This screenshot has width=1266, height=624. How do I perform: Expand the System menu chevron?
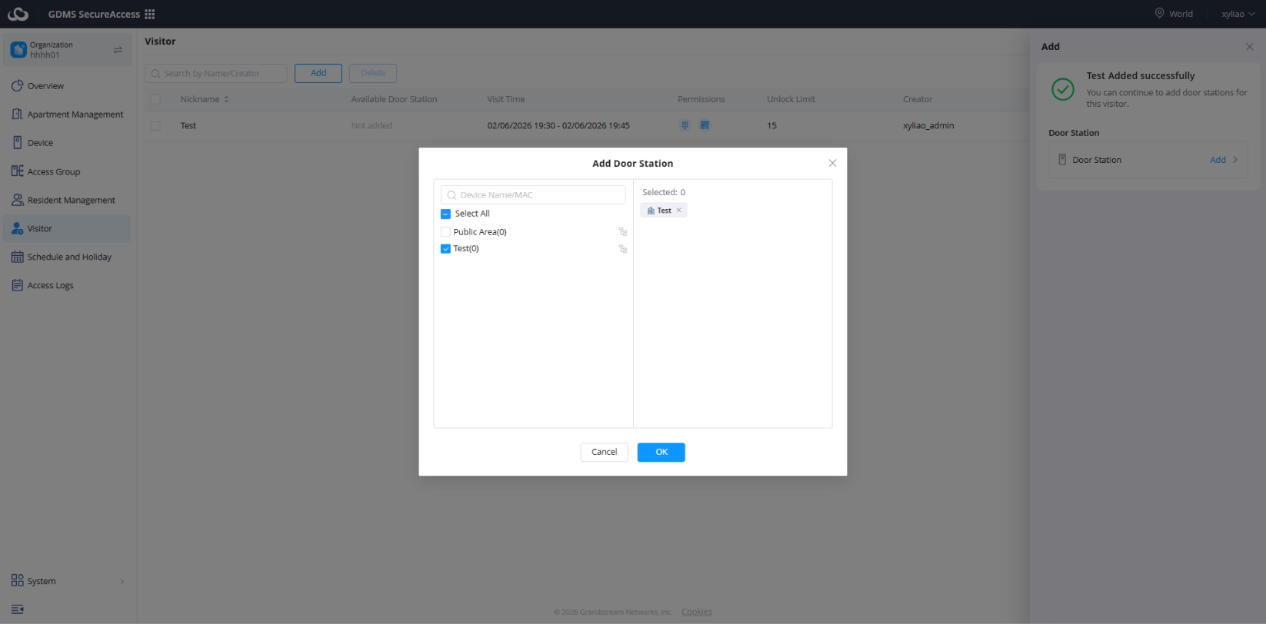point(122,582)
